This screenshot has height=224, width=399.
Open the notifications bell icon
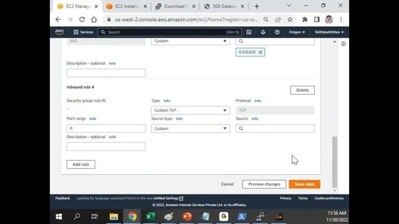pos(263,32)
